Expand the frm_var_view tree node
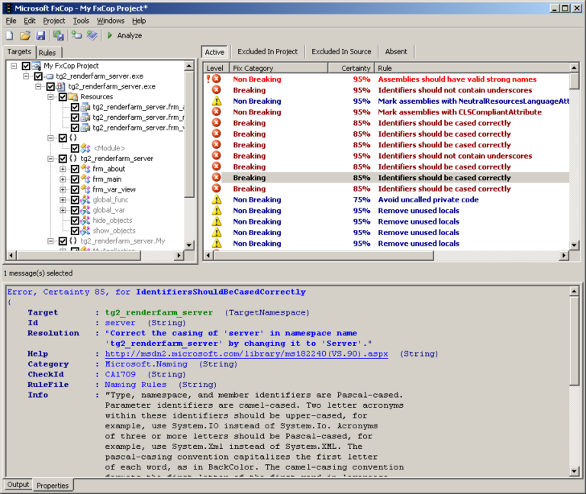Viewport: 586px width, 494px height. [x=63, y=189]
